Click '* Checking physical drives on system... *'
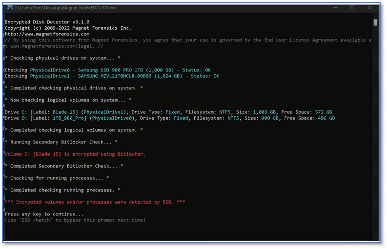 click(x=62, y=58)
